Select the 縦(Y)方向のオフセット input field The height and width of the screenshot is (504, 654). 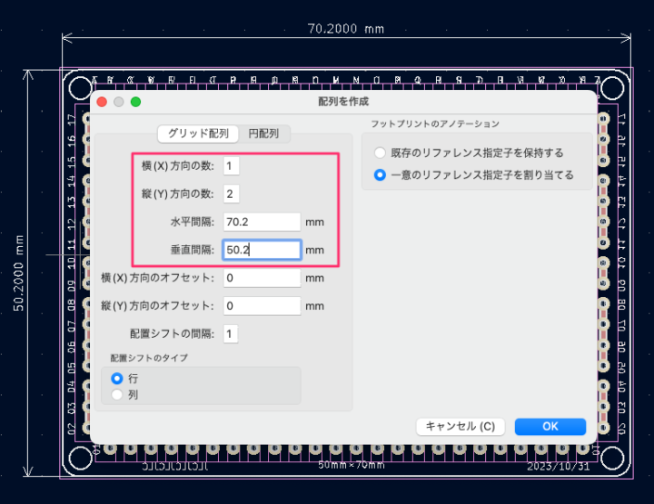point(262,306)
